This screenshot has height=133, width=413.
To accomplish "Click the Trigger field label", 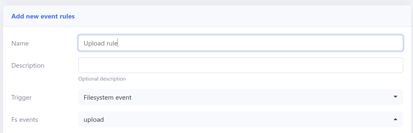I will pyautogui.click(x=21, y=97).
